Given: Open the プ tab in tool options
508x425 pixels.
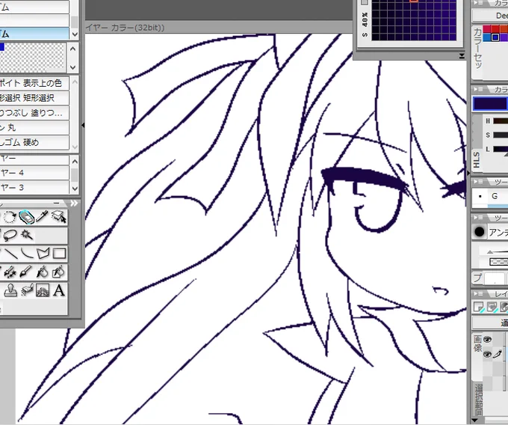Looking at the screenshot, I should pyautogui.click(x=477, y=278).
